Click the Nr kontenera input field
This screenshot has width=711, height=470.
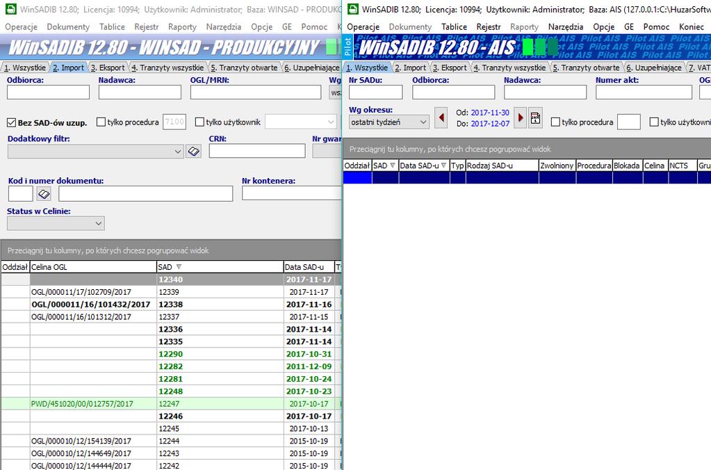(x=292, y=193)
